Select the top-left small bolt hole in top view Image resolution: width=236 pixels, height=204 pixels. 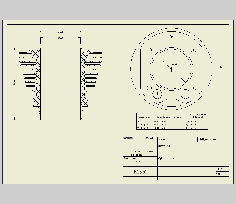[149, 50]
